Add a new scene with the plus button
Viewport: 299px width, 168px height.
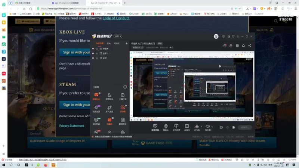pyautogui.click(x=126, y=43)
